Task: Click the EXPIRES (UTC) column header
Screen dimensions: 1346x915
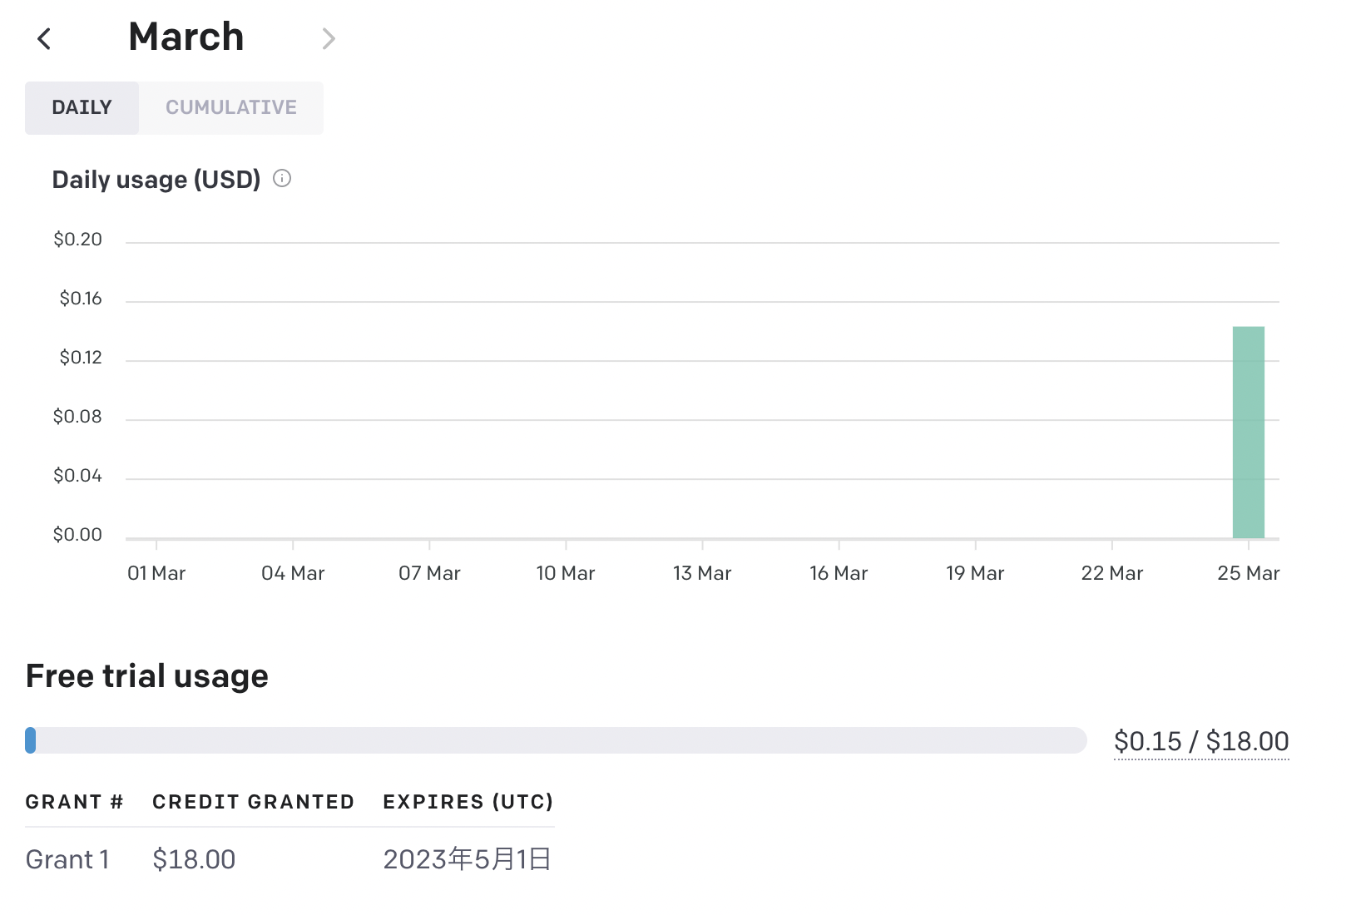Action: tap(468, 802)
